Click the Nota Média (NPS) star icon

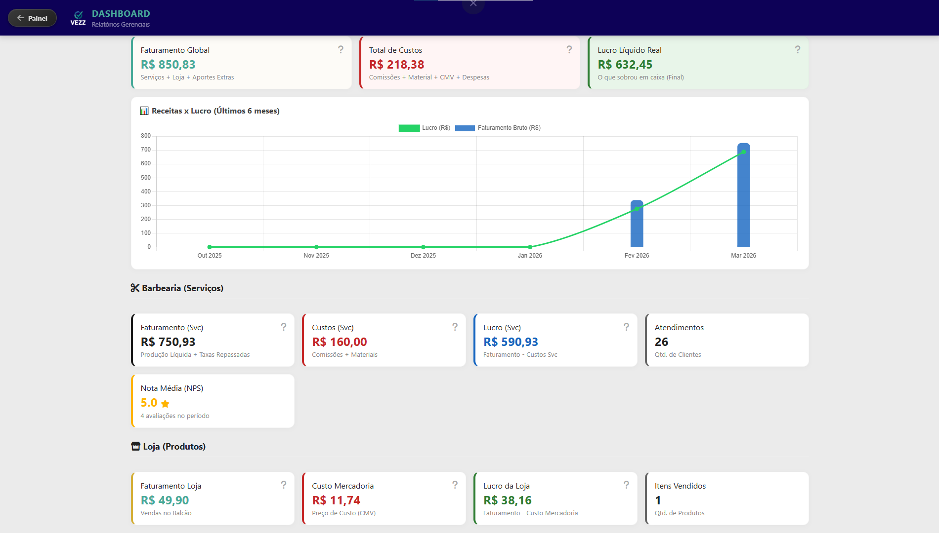(x=165, y=404)
